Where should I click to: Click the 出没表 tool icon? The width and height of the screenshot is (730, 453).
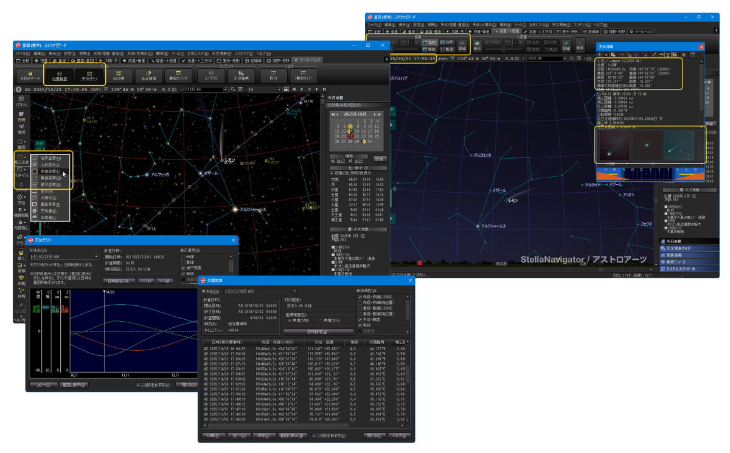pos(119,75)
